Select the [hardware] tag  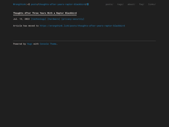(x=54, y=19)
